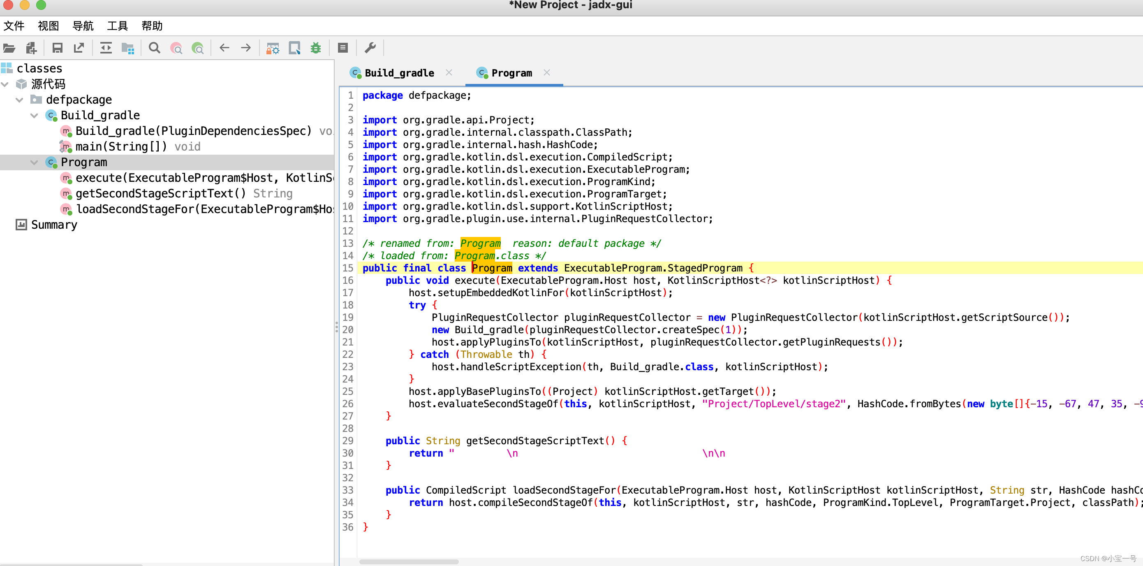The width and height of the screenshot is (1143, 566).
Task: Close the Program tab
Action: pyautogui.click(x=547, y=72)
